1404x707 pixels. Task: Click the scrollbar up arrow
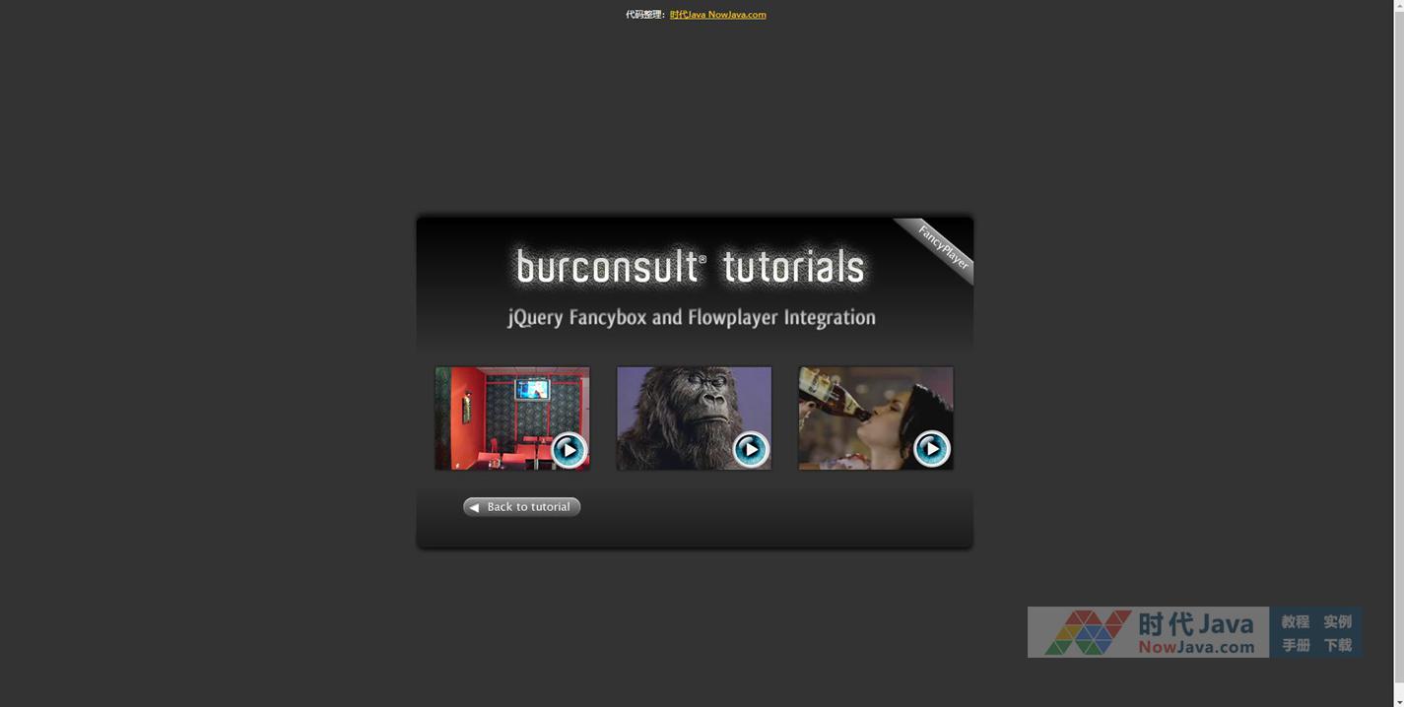(x=1398, y=6)
